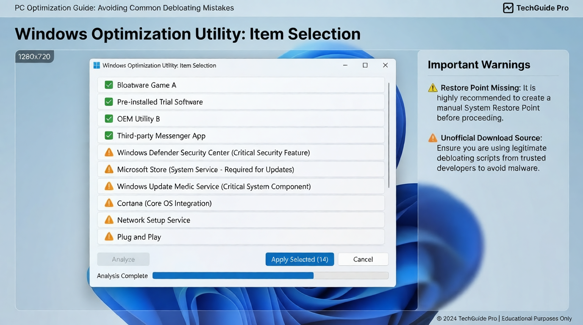The width and height of the screenshot is (583, 325).
Task: Select the Network Setup Service text
Action: click(153, 220)
